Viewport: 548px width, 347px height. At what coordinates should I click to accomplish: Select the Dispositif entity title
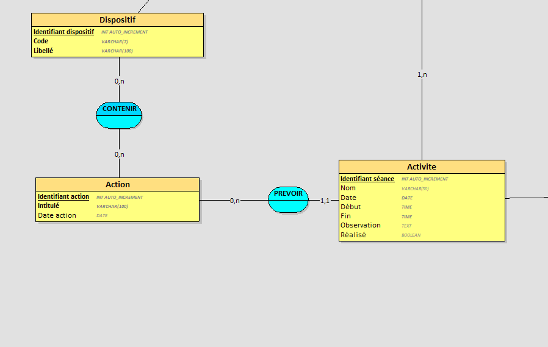[117, 20]
